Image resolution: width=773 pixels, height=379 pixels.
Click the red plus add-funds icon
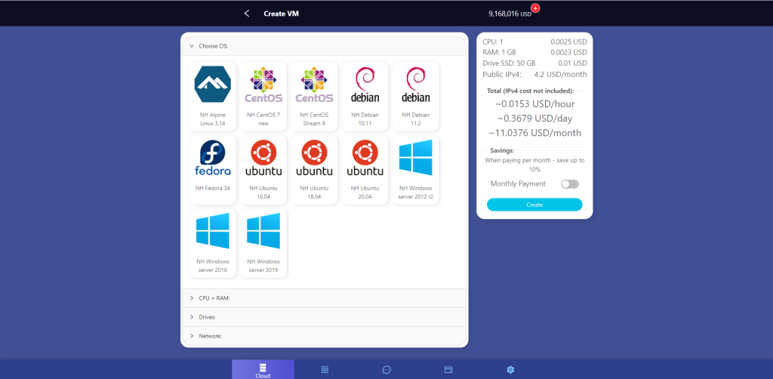536,8
